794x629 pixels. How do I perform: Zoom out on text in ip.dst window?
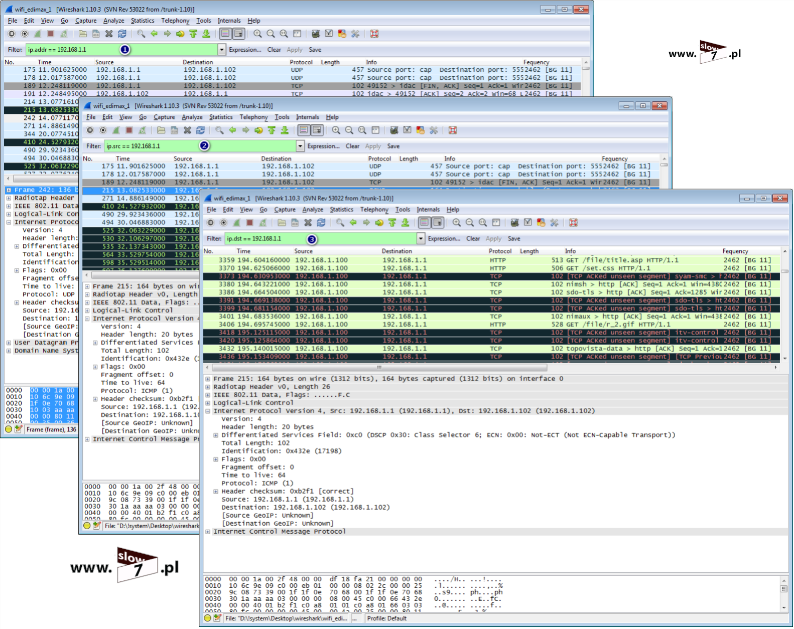point(470,223)
